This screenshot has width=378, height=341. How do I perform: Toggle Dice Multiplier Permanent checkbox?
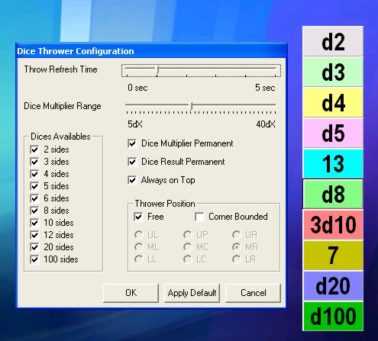(x=132, y=143)
